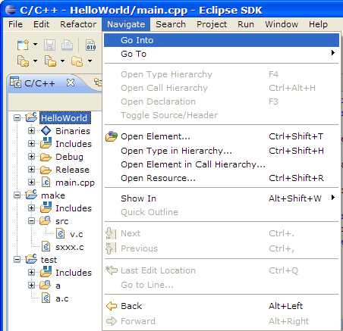Screen dimensions: 343x331
Task: Open the middle folder icon's dropdown in second toolbar row
Action: click(62, 61)
